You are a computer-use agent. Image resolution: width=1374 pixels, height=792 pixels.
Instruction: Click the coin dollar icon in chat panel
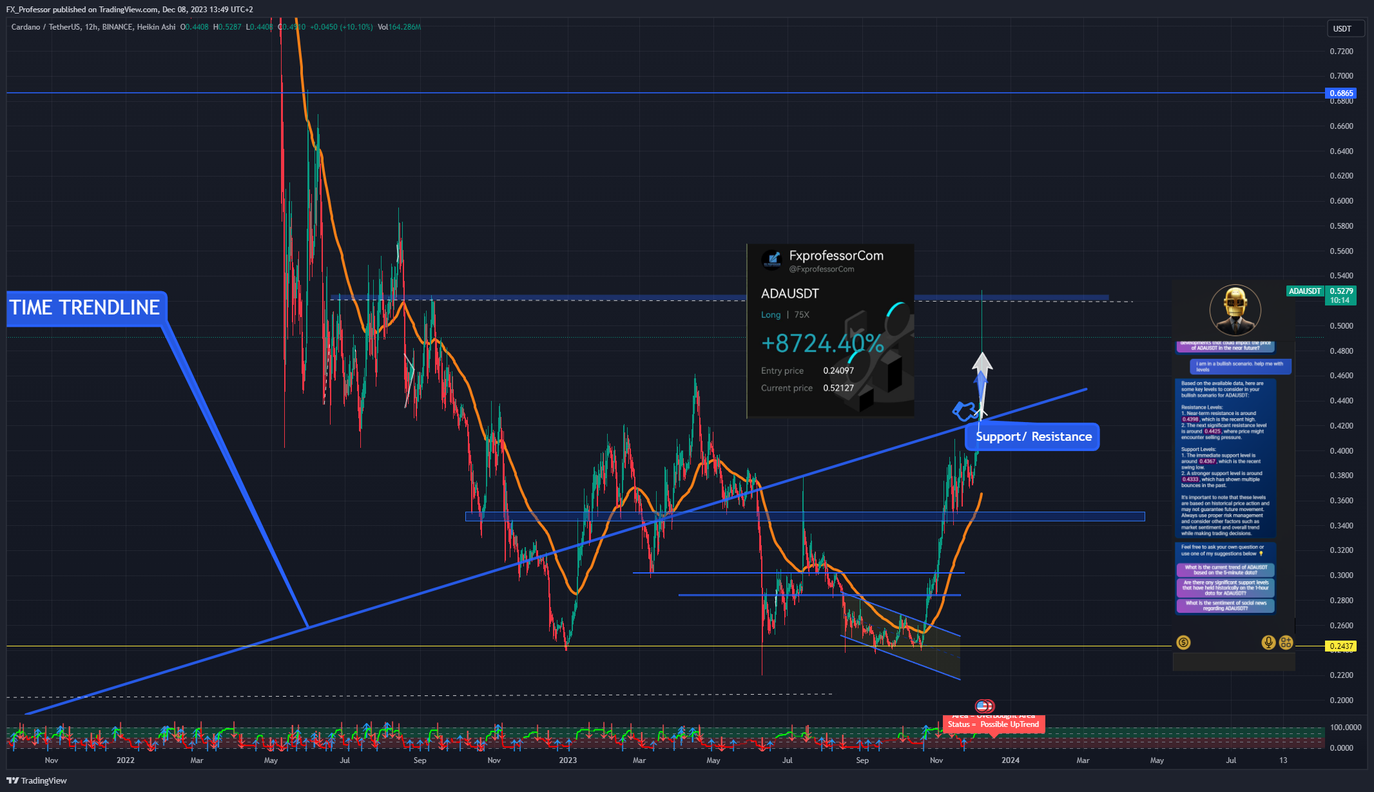(x=1183, y=642)
